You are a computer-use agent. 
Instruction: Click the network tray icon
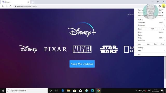[x=142, y=91]
